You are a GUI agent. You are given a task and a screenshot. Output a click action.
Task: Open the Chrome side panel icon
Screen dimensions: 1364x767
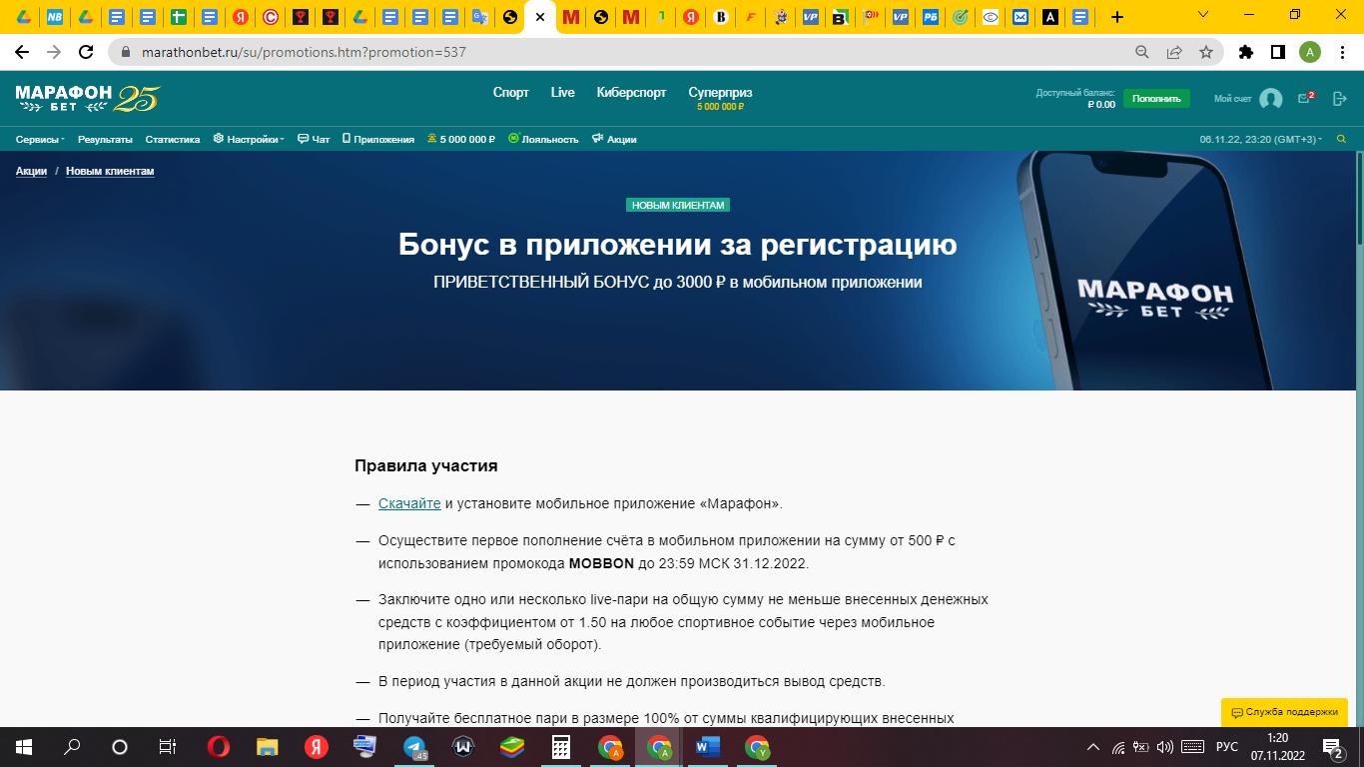pyautogui.click(x=1277, y=52)
